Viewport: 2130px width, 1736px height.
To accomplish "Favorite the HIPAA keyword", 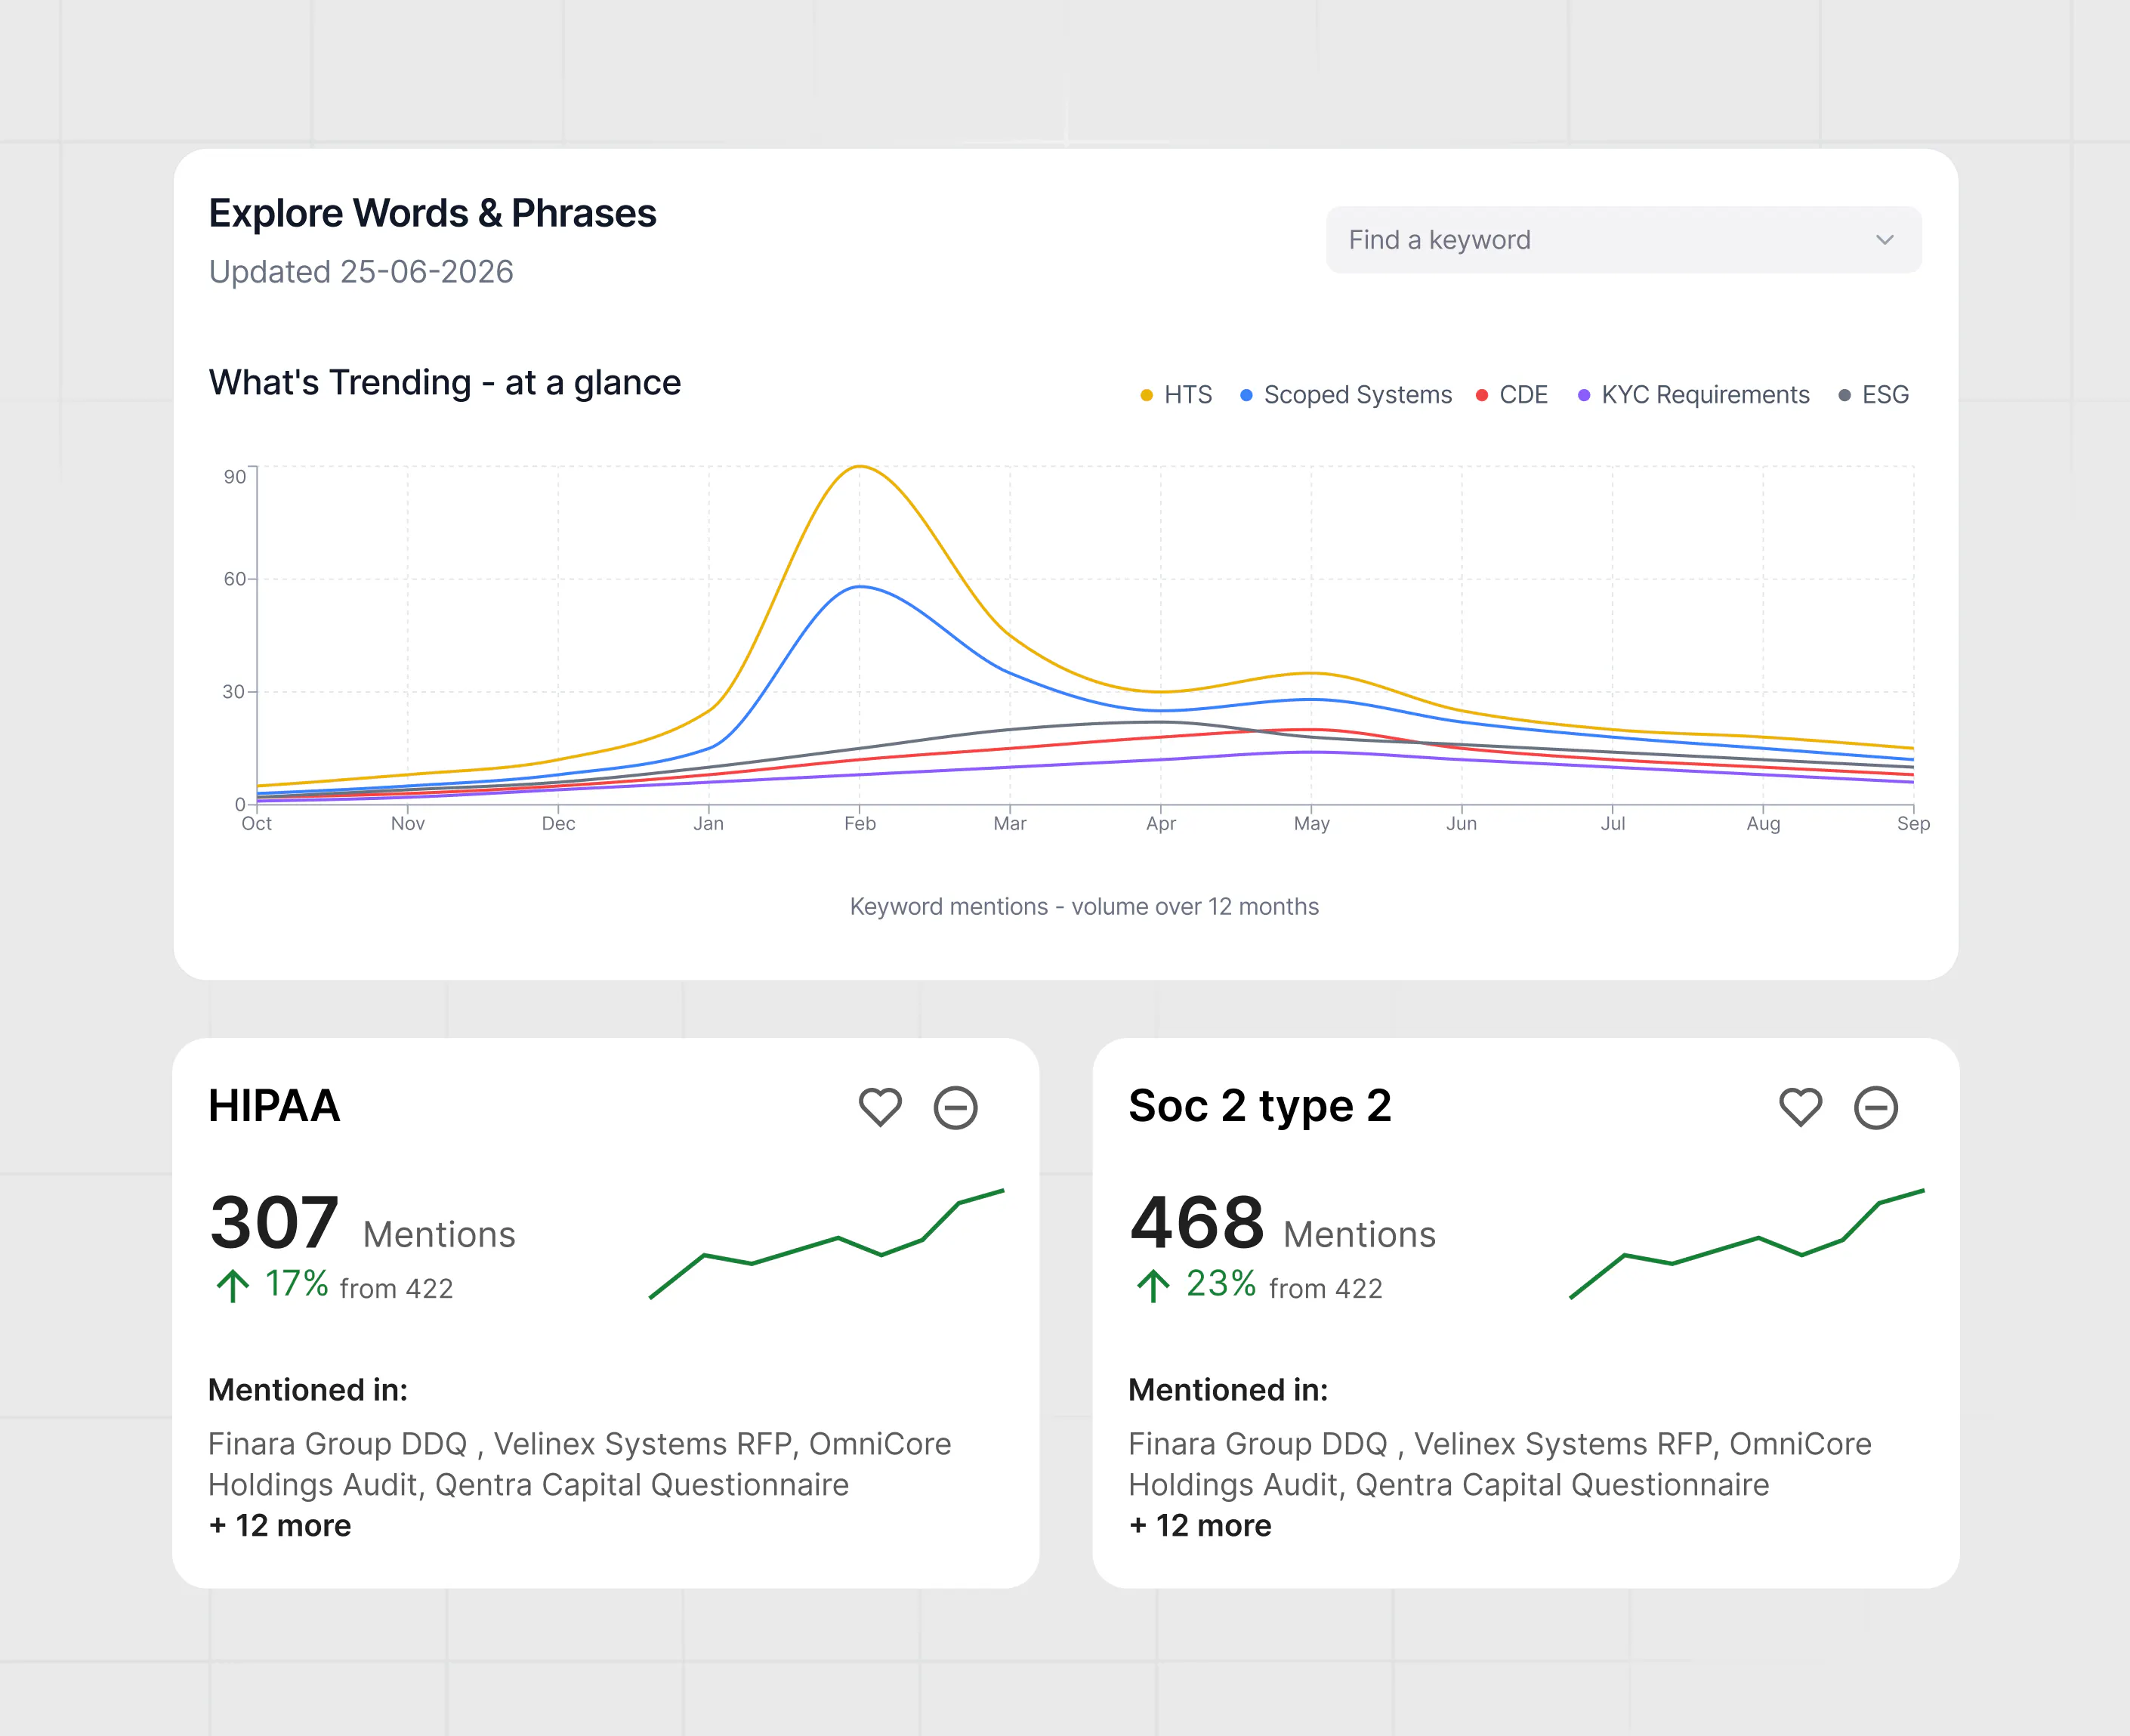I will point(880,1107).
